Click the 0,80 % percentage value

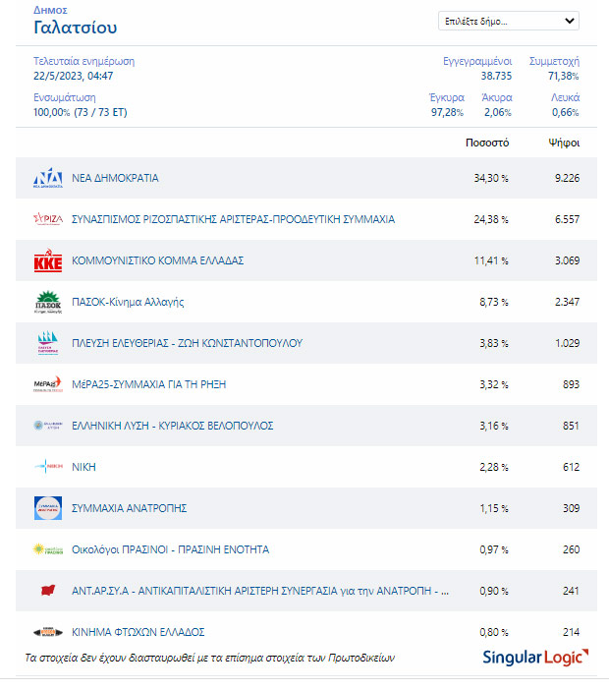[x=494, y=632]
